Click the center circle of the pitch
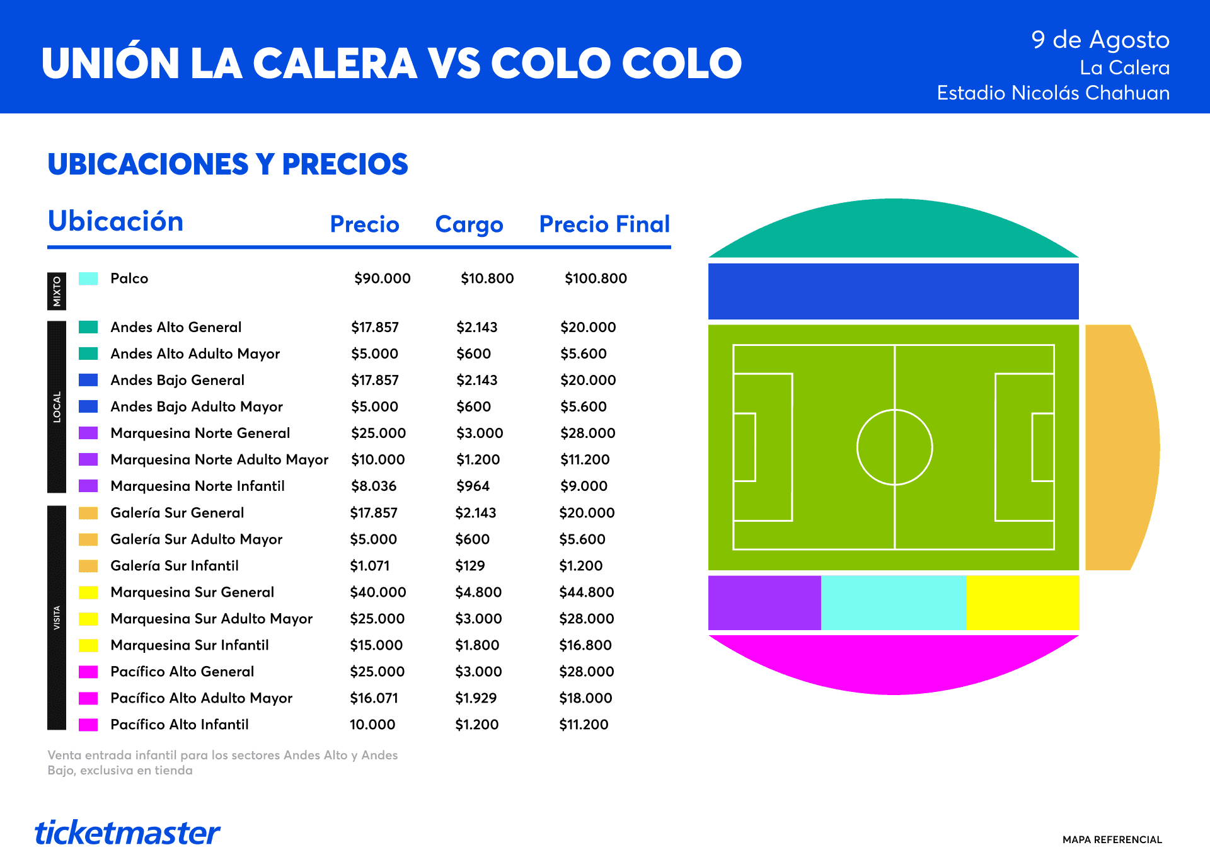 (x=894, y=447)
